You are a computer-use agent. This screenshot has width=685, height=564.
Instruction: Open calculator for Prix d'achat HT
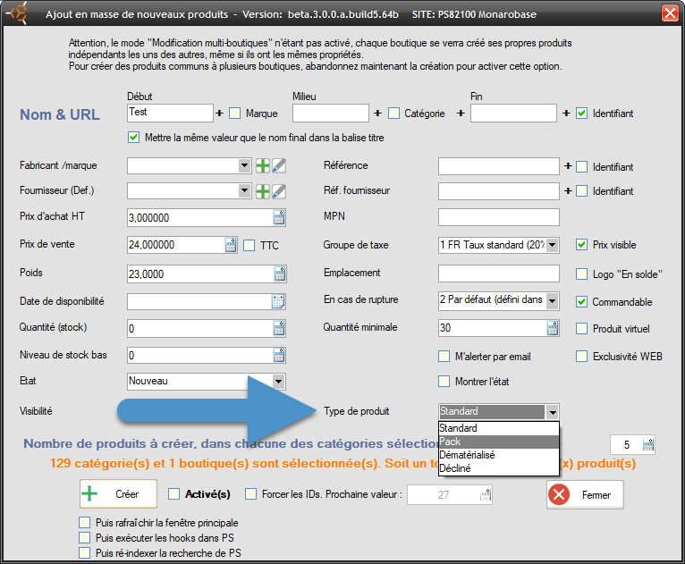278,217
